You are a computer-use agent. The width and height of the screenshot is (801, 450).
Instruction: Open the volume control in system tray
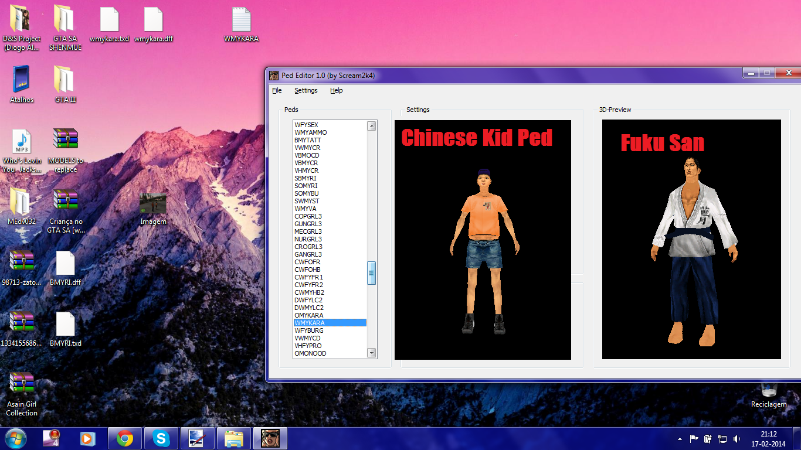pos(736,439)
